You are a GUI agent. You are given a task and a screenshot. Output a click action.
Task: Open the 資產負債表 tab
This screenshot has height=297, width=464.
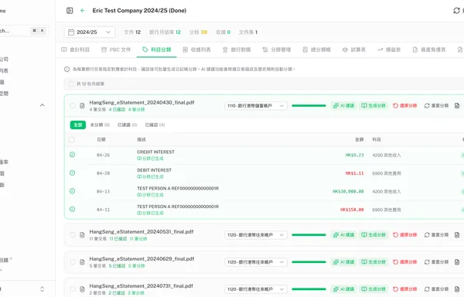tap(429, 49)
